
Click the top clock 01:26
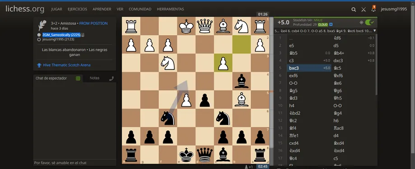click(x=262, y=14)
